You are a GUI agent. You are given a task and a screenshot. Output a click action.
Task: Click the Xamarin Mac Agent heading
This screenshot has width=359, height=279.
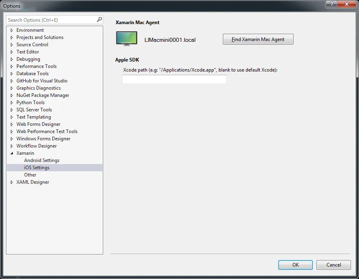point(137,23)
